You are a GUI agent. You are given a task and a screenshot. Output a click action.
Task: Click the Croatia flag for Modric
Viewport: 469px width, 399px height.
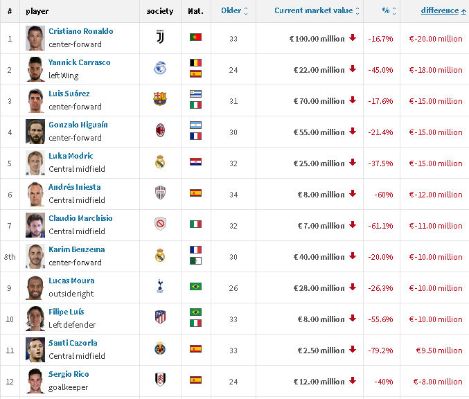click(195, 162)
